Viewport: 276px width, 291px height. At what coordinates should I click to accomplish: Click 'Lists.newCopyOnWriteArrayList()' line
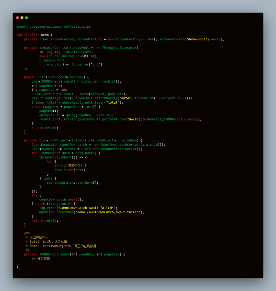(x=87, y=149)
